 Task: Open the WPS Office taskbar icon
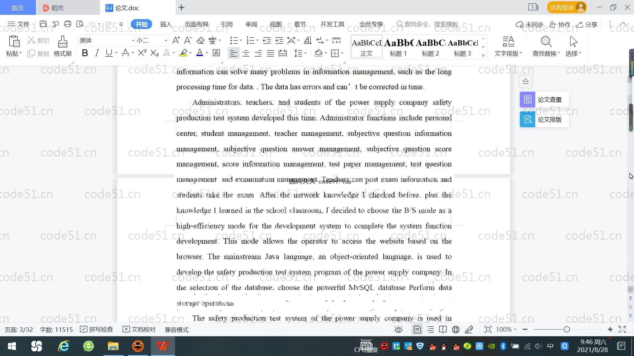click(162, 346)
